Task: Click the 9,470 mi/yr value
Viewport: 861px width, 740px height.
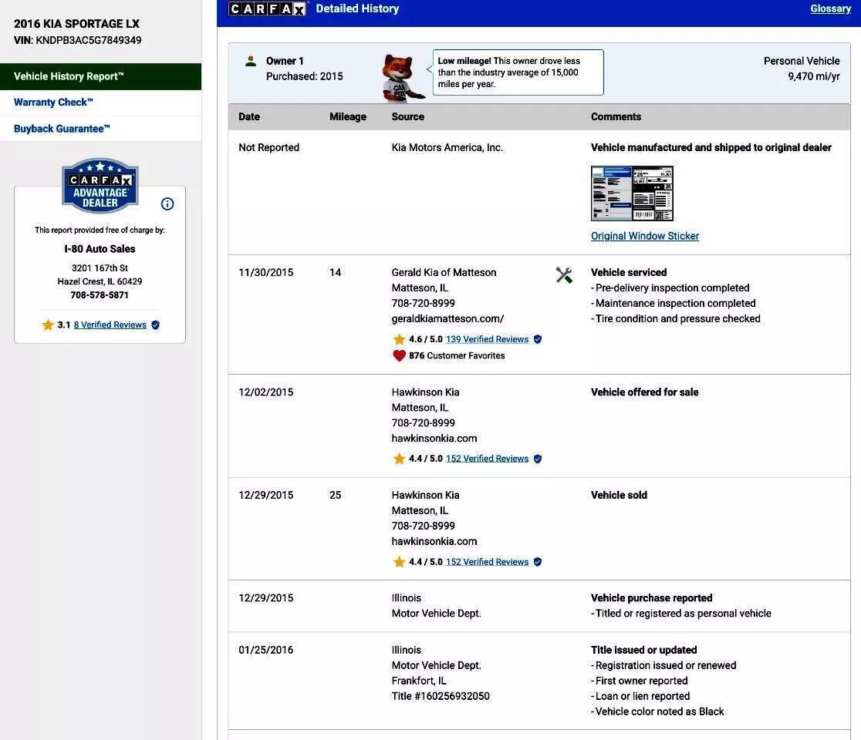Action: pos(814,76)
